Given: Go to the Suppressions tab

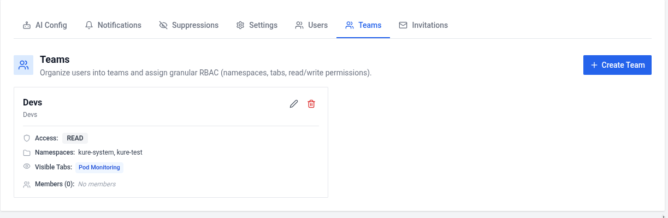Looking at the screenshot, I should click(189, 25).
